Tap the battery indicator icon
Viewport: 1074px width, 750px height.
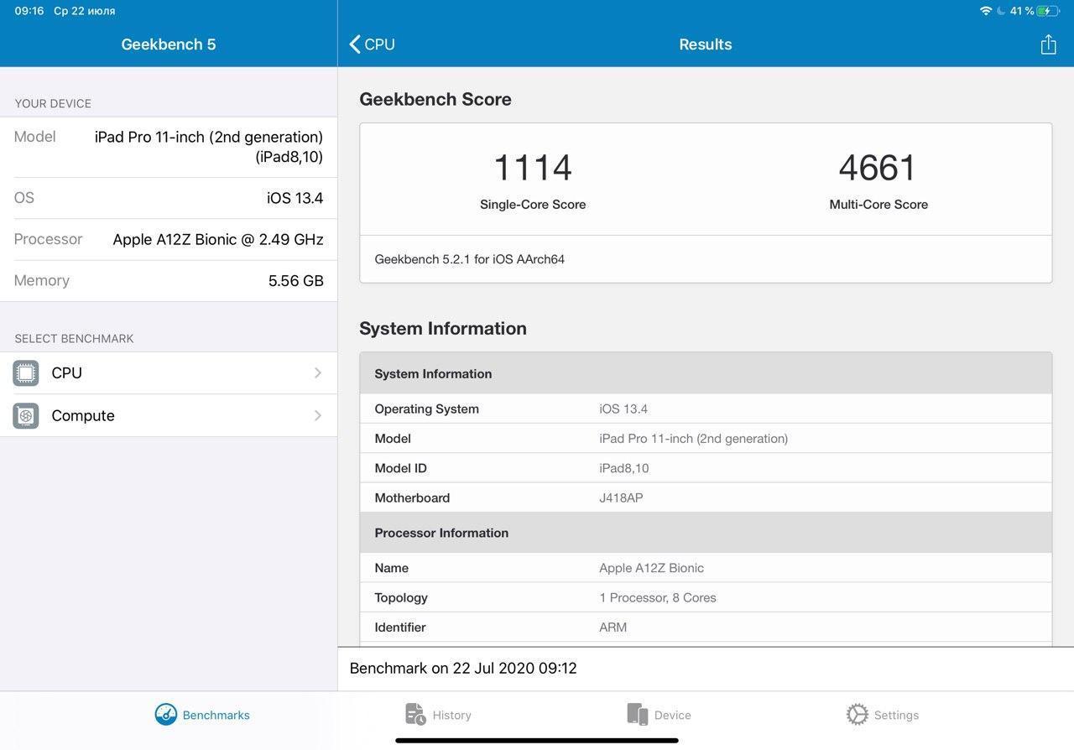pos(1049,11)
